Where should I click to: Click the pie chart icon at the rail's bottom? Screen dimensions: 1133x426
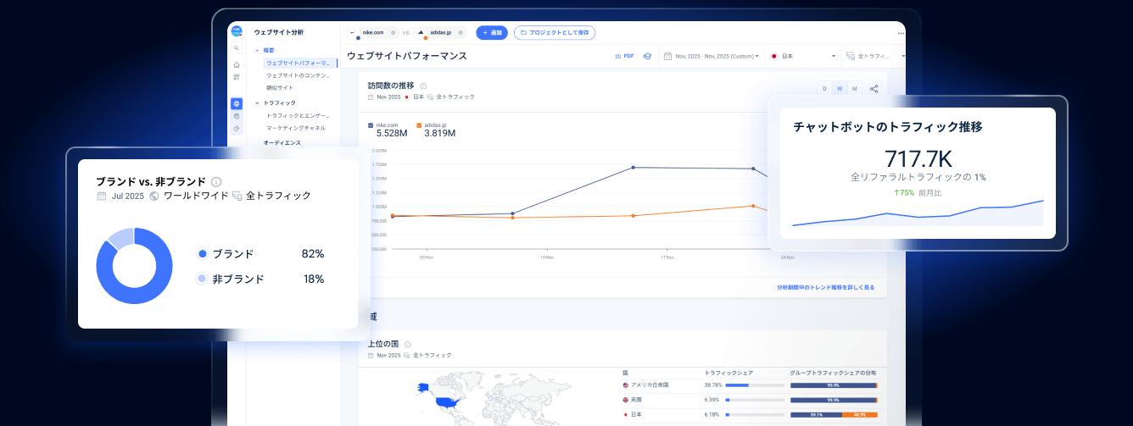click(237, 128)
